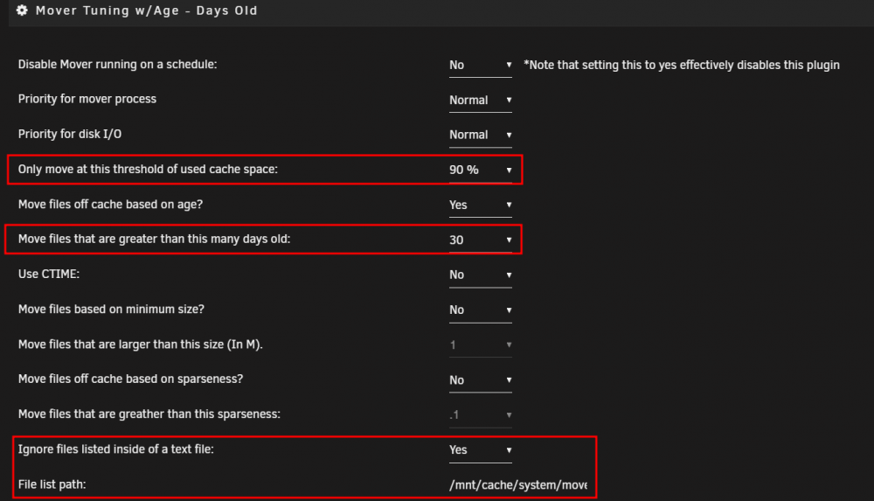Click 'Move files off cache based on age?' label
This screenshot has width=874, height=501.
110,205
